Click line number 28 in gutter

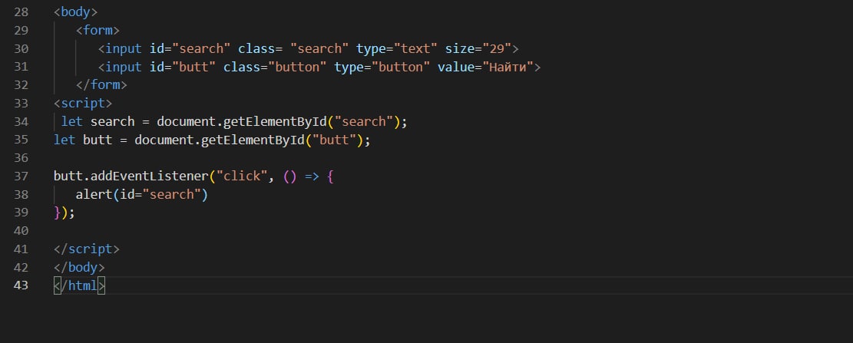[21, 12]
